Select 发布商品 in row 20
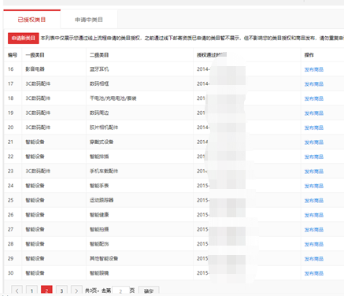 coord(314,128)
